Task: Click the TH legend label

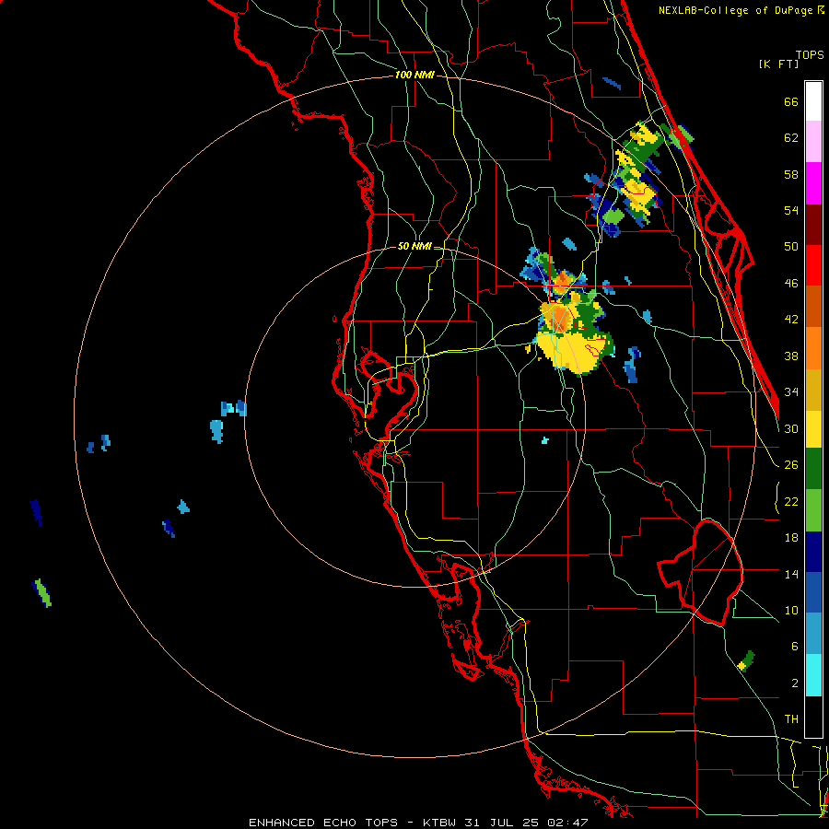Action: [791, 719]
